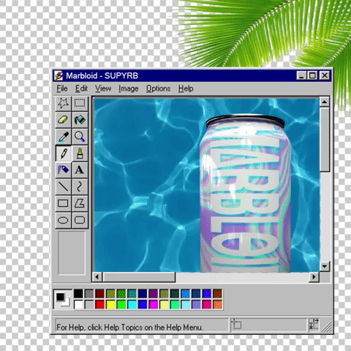The height and width of the screenshot is (351, 351).
Task: Select the Text tool letter A
Action: pos(80,170)
